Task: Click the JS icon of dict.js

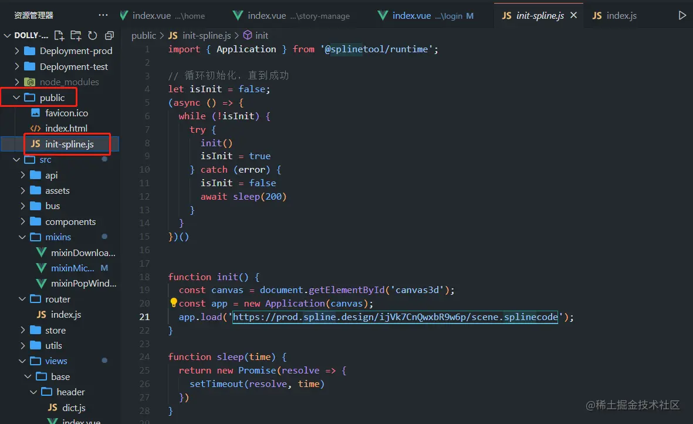Action: (53, 408)
